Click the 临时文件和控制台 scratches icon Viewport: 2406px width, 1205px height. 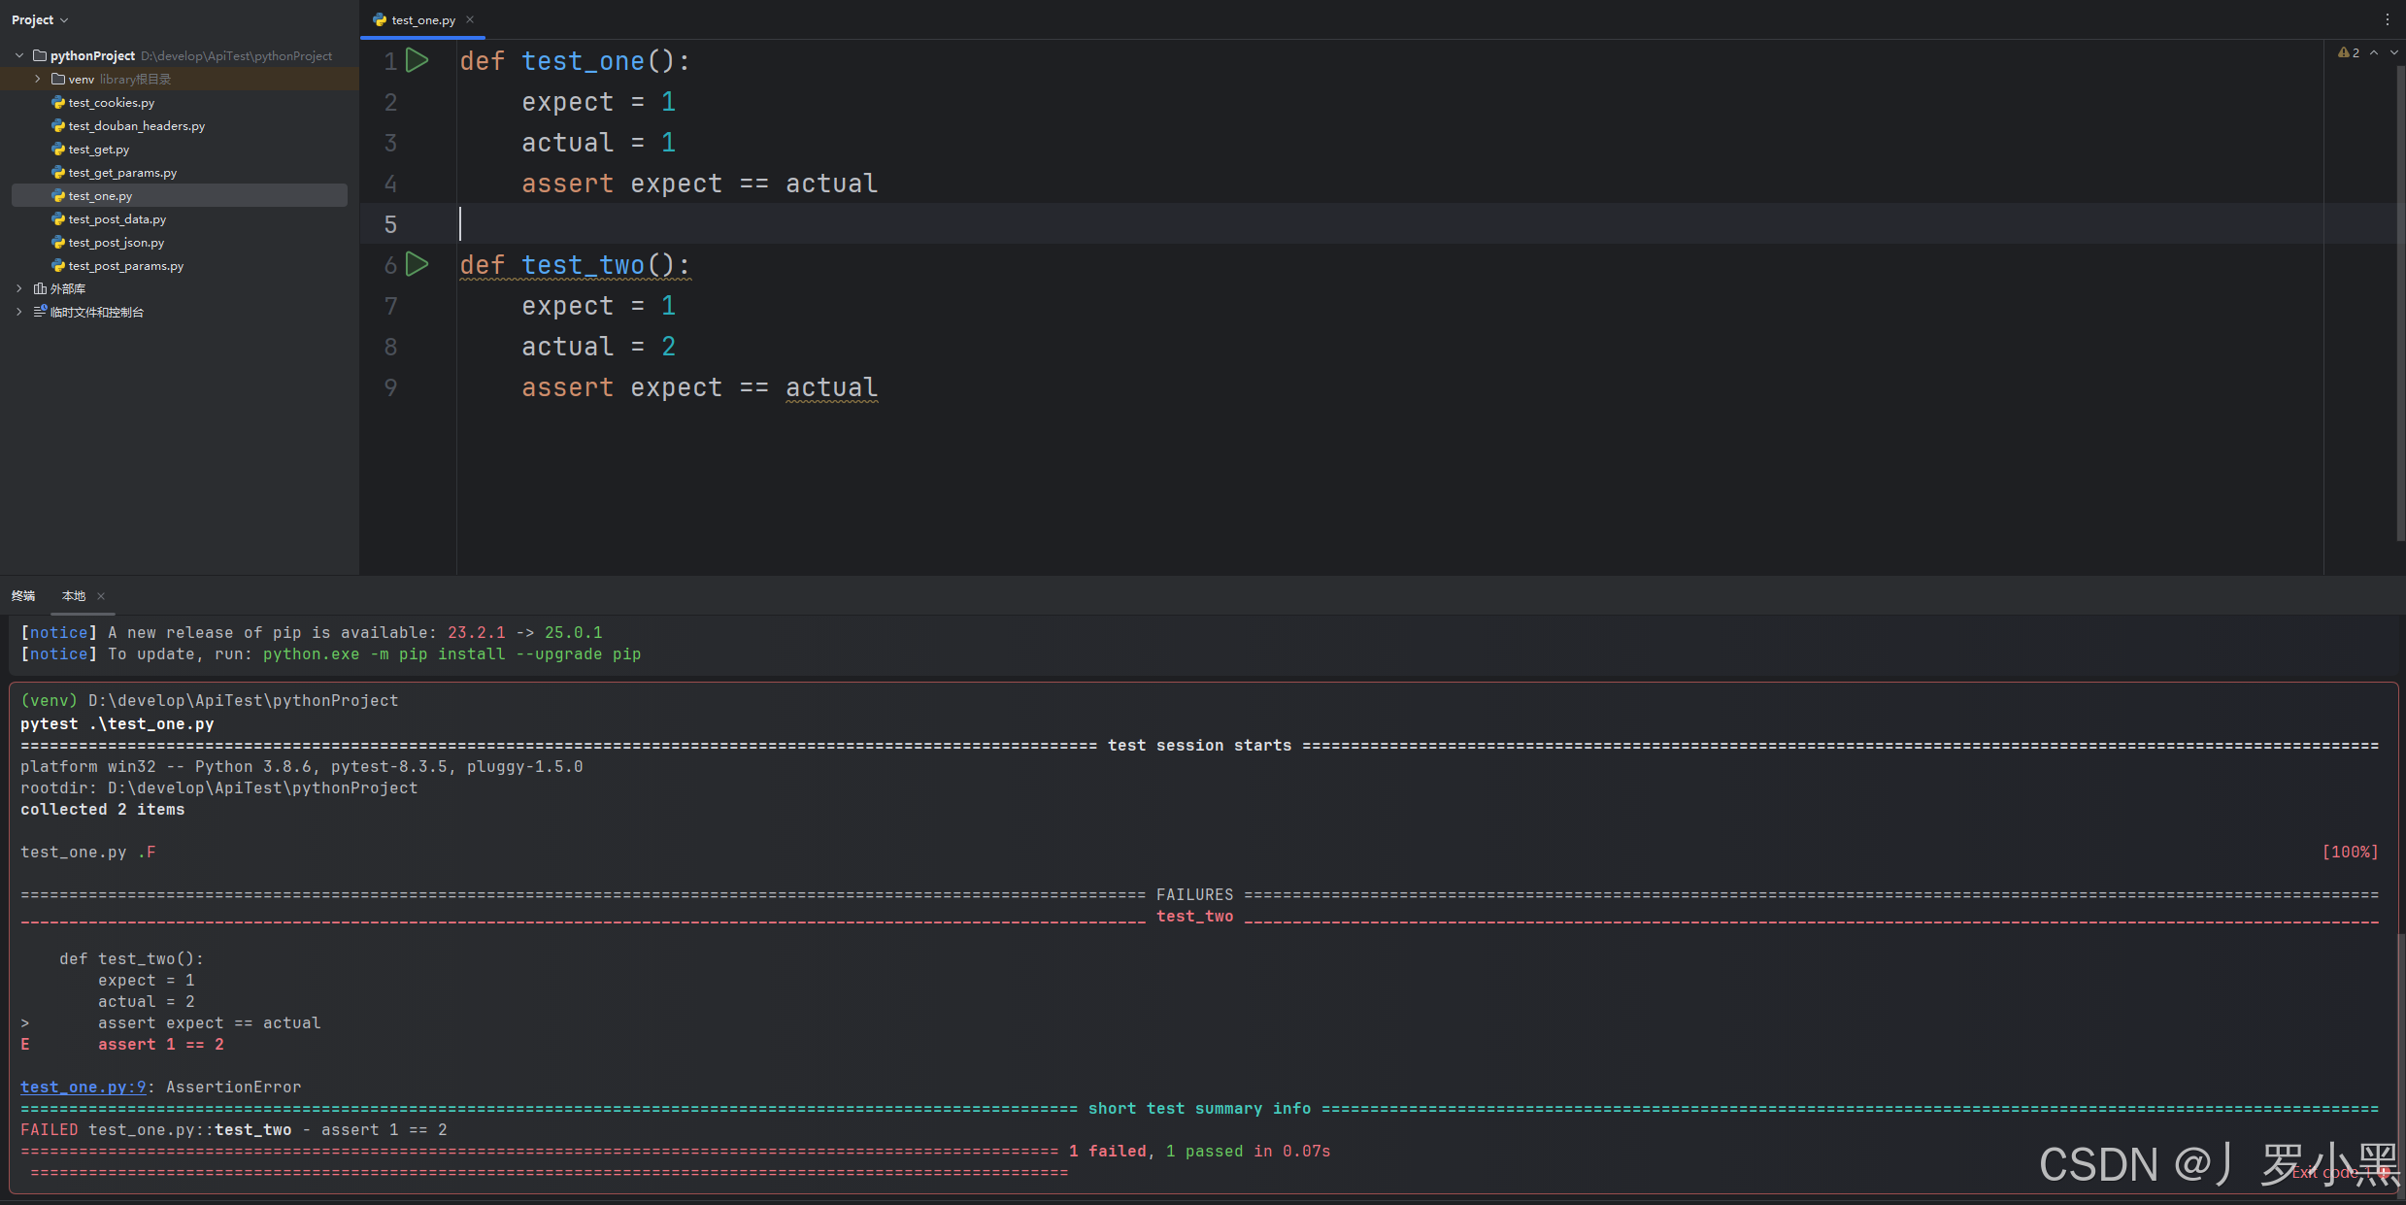pyautogui.click(x=40, y=312)
